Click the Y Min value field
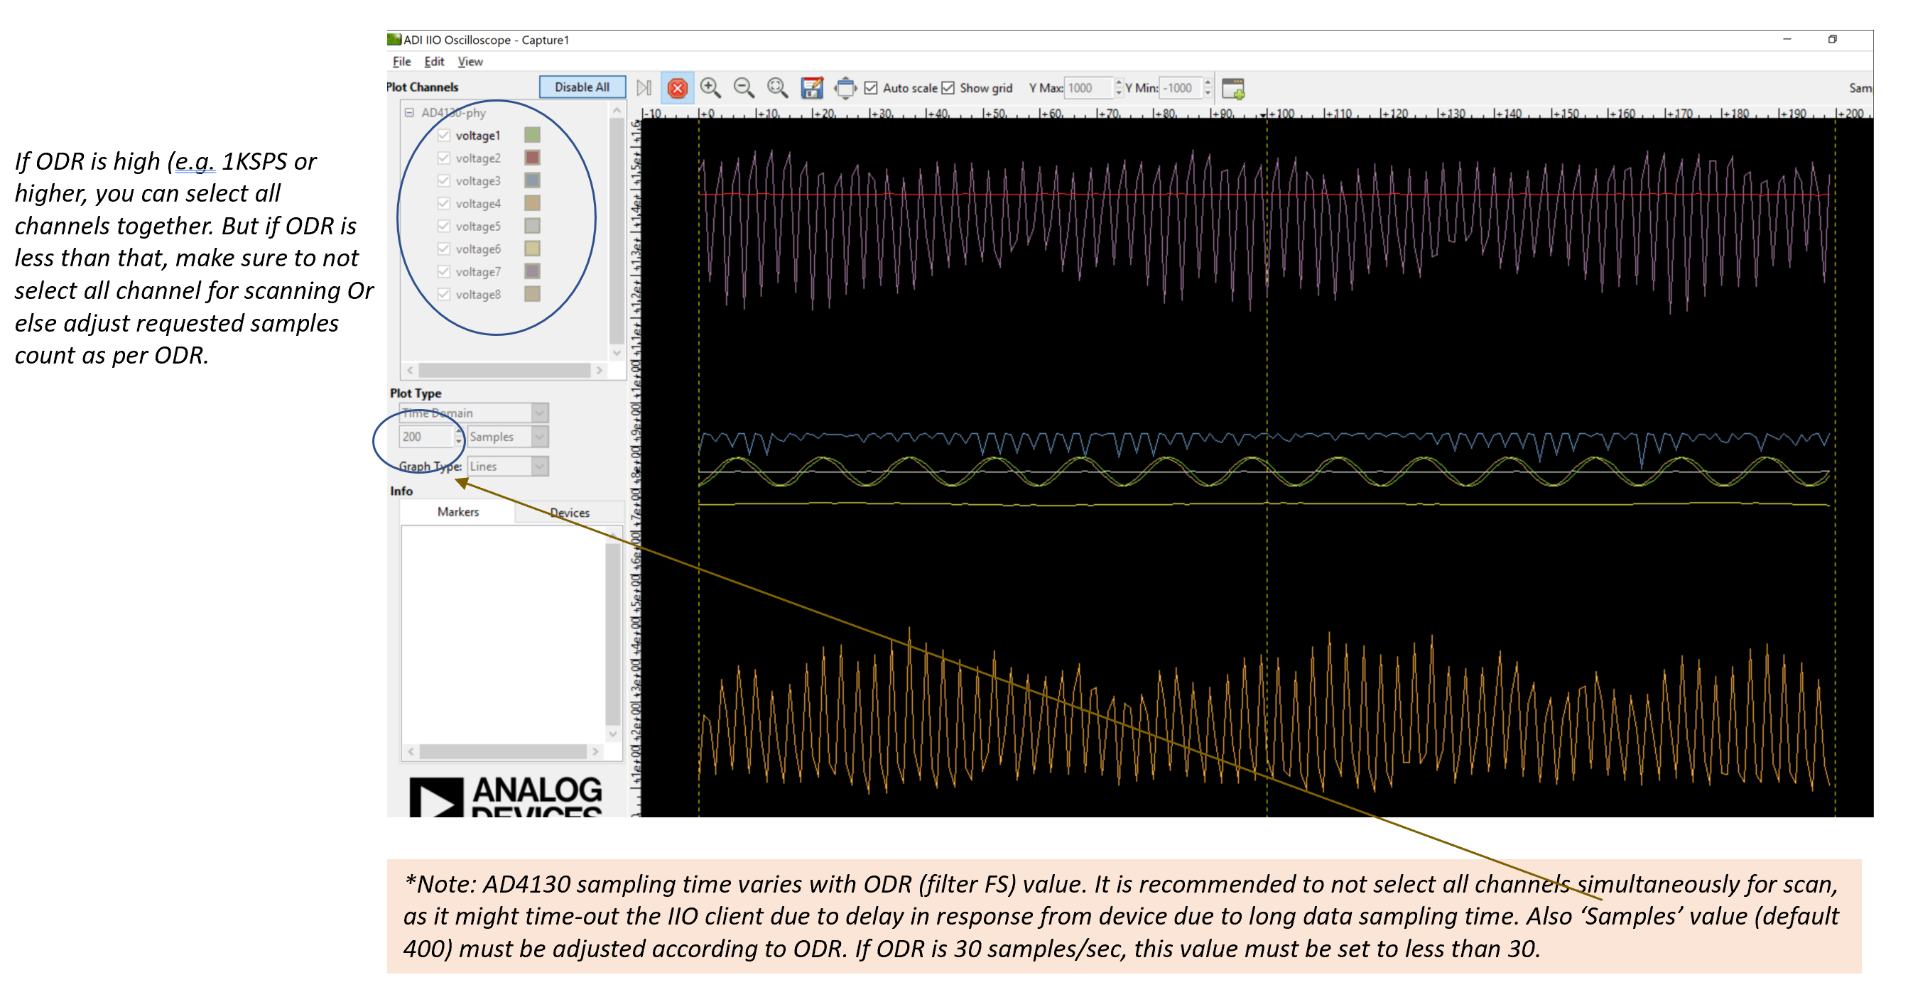This screenshot has width=1908, height=992. (x=1180, y=88)
